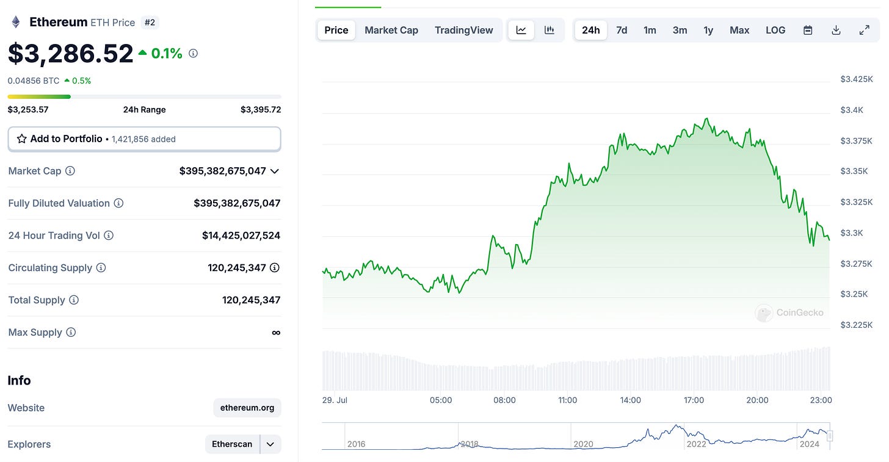Show the Max Supply info icon

(x=71, y=333)
